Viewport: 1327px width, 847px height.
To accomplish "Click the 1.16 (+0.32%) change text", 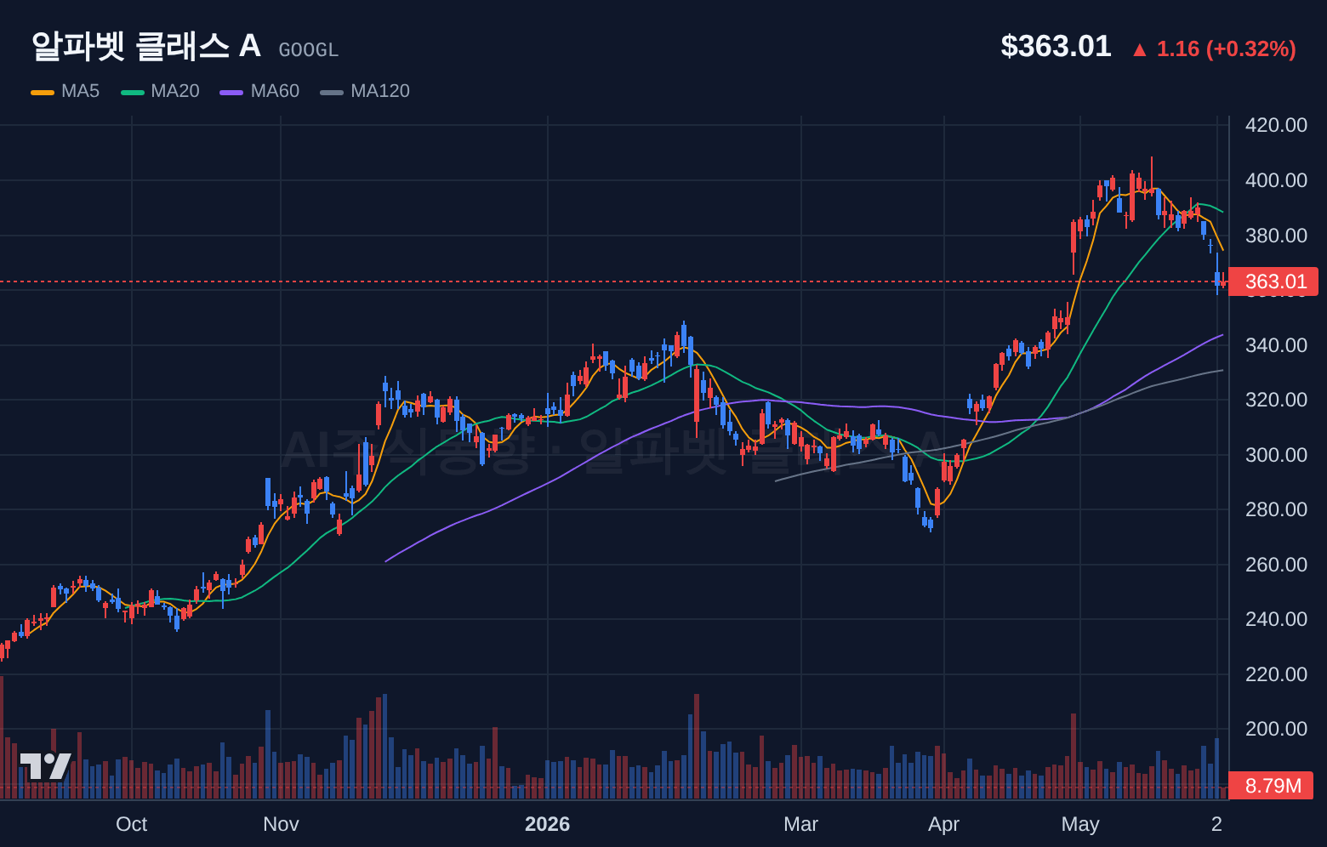I will [1226, 49].
